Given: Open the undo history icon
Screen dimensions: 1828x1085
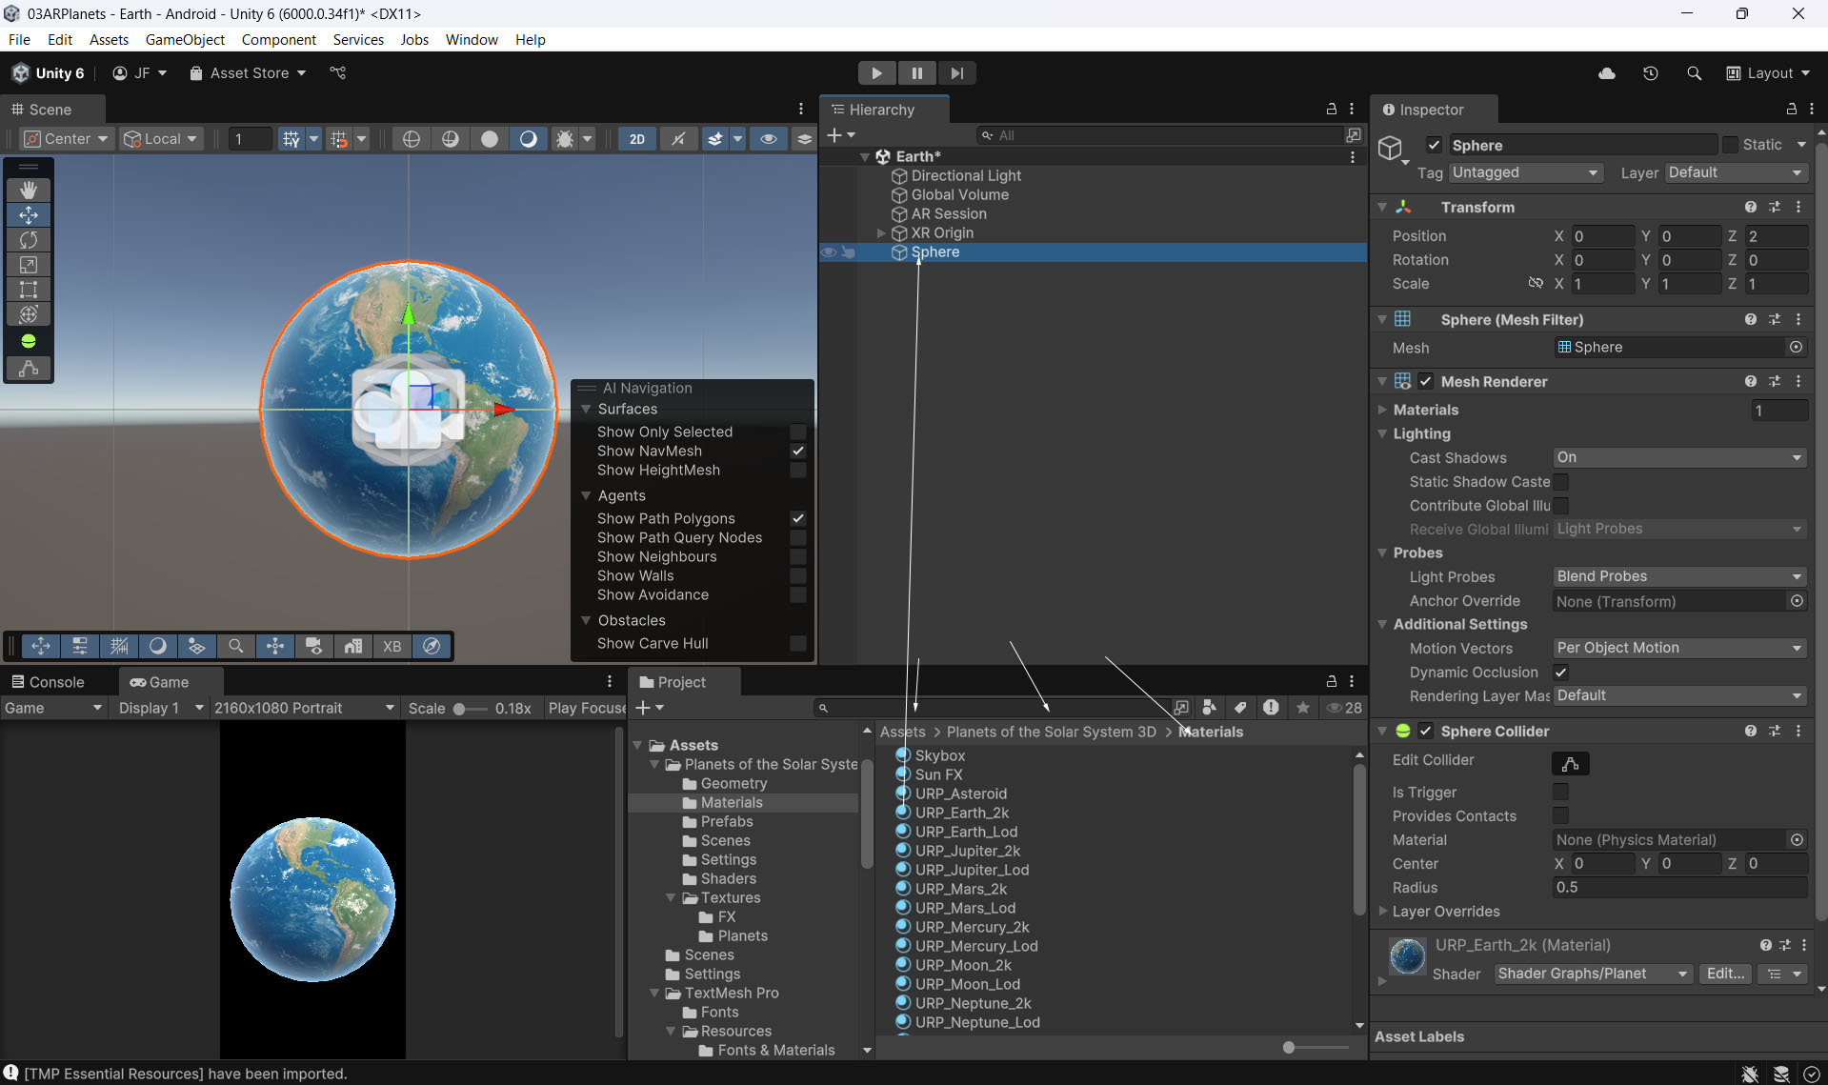Looking at the screenshot, I should pyautogui.click(x=1650, y=73).
